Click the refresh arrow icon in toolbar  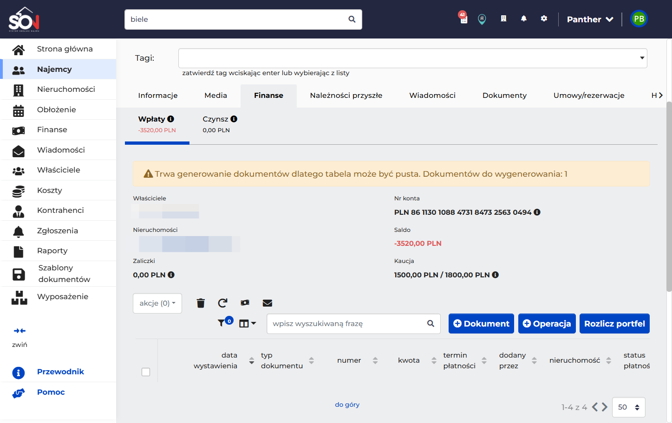click(x=222, y=303)
